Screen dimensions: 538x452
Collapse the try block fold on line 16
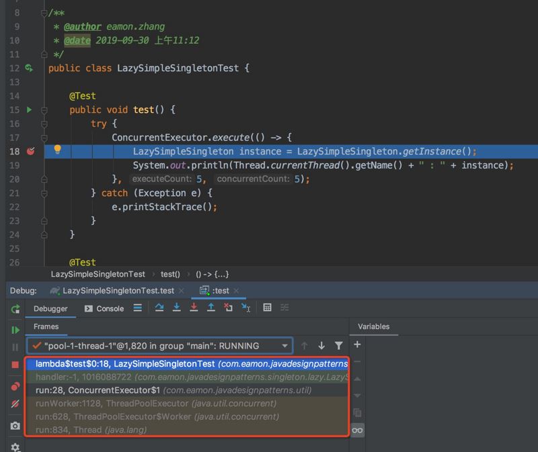click(44, 124)
